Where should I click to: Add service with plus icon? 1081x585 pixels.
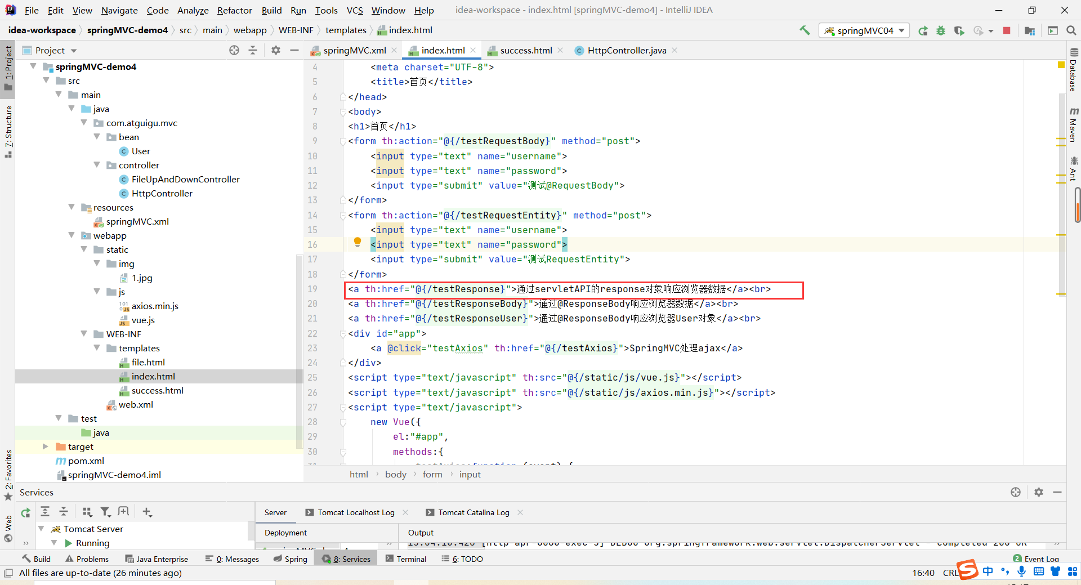(147, 511)
